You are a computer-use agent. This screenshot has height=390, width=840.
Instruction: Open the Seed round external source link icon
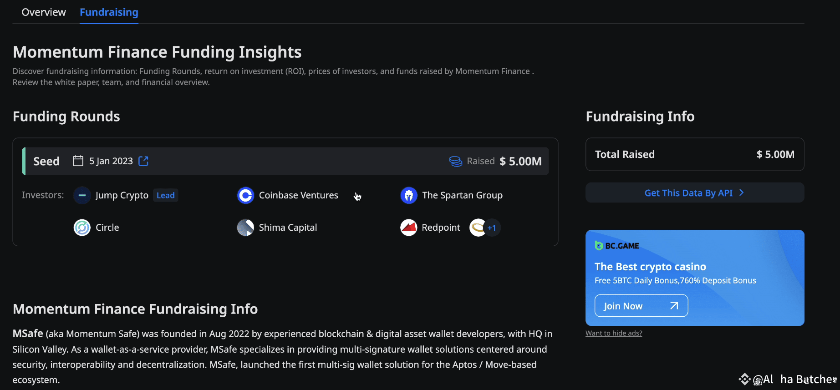click(x=143, y=161)
